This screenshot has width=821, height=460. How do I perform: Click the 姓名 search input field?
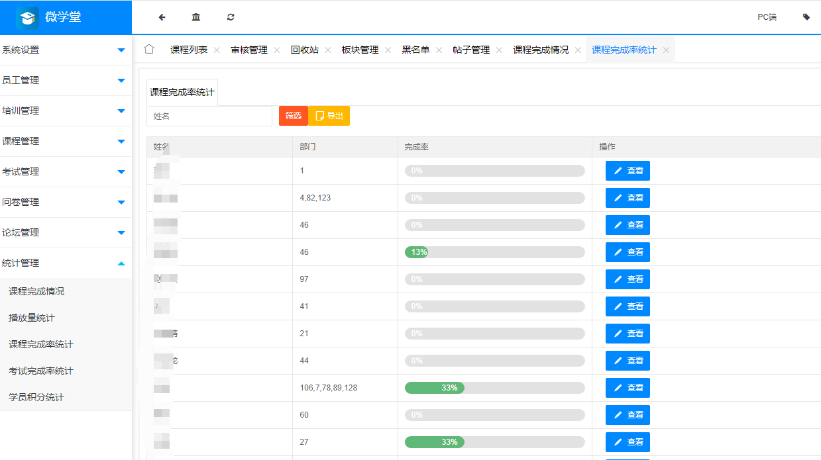click(x=209, y=115)
